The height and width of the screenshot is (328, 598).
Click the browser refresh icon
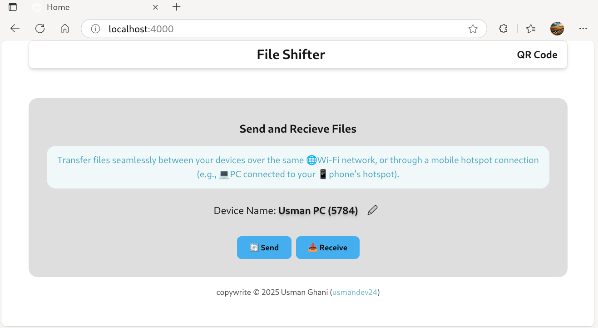pos(40,28)
